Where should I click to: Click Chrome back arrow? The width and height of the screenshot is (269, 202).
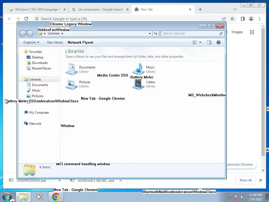click(9, 19)
